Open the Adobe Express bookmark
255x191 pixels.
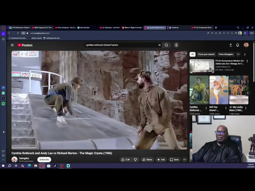(x=35, y=38)
